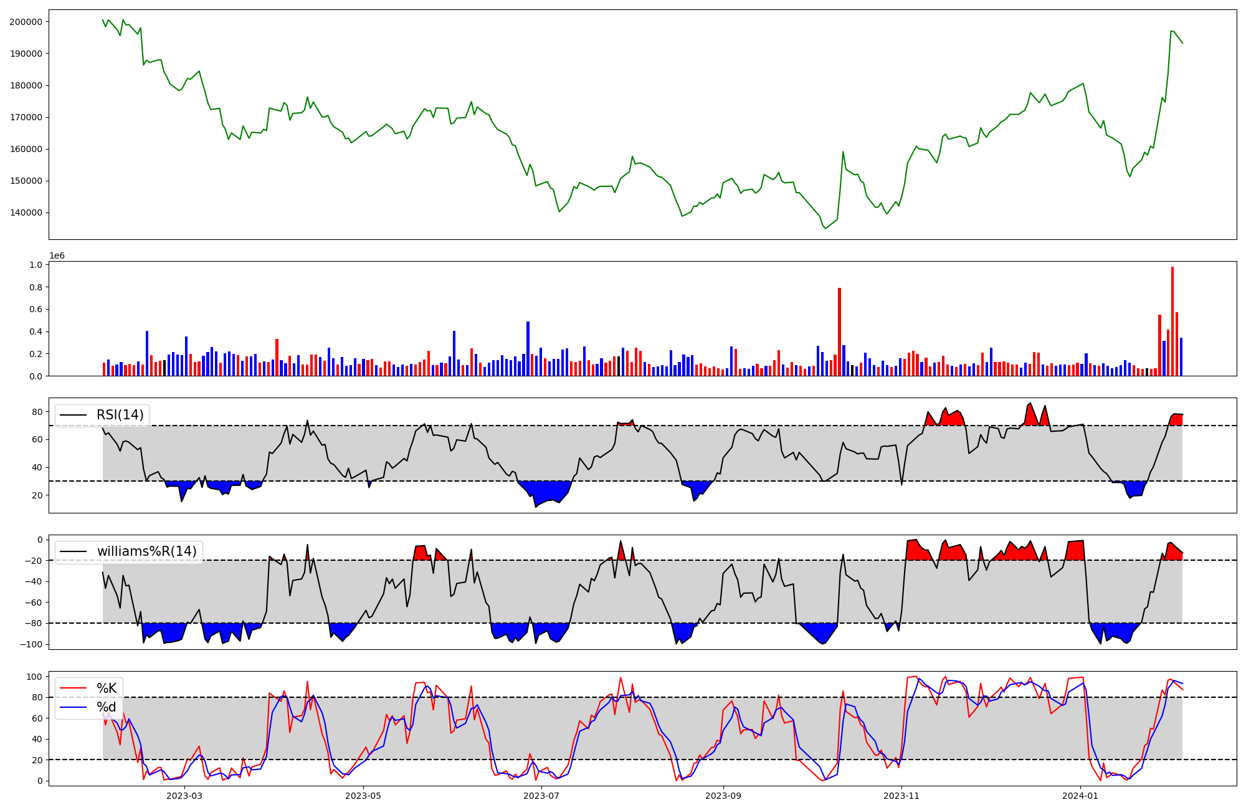This screenshot has width=1246, height=810.
Task: Click the 150000 price axis label
Action: coord(26,181)
